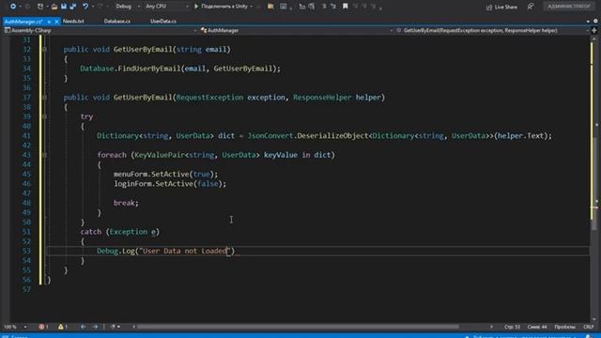The width and height of the screenshot is (601, 338).
Task: Click the Open File folder icon
Action: click(x=54, y=7)
